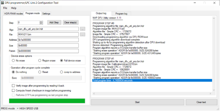
Task: Click the browse button beside Algo field
Action: click(82, 29)
